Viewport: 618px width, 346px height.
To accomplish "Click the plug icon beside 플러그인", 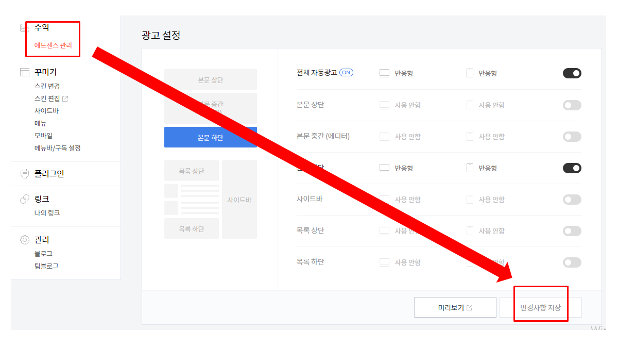I will pos(24,174).
